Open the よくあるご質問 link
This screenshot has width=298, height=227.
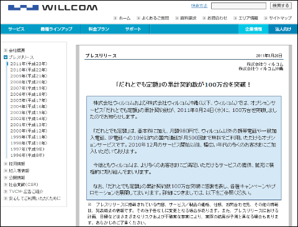click(155, 18)
